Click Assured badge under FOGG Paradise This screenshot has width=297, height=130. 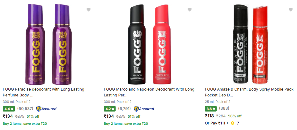[46, 109]
